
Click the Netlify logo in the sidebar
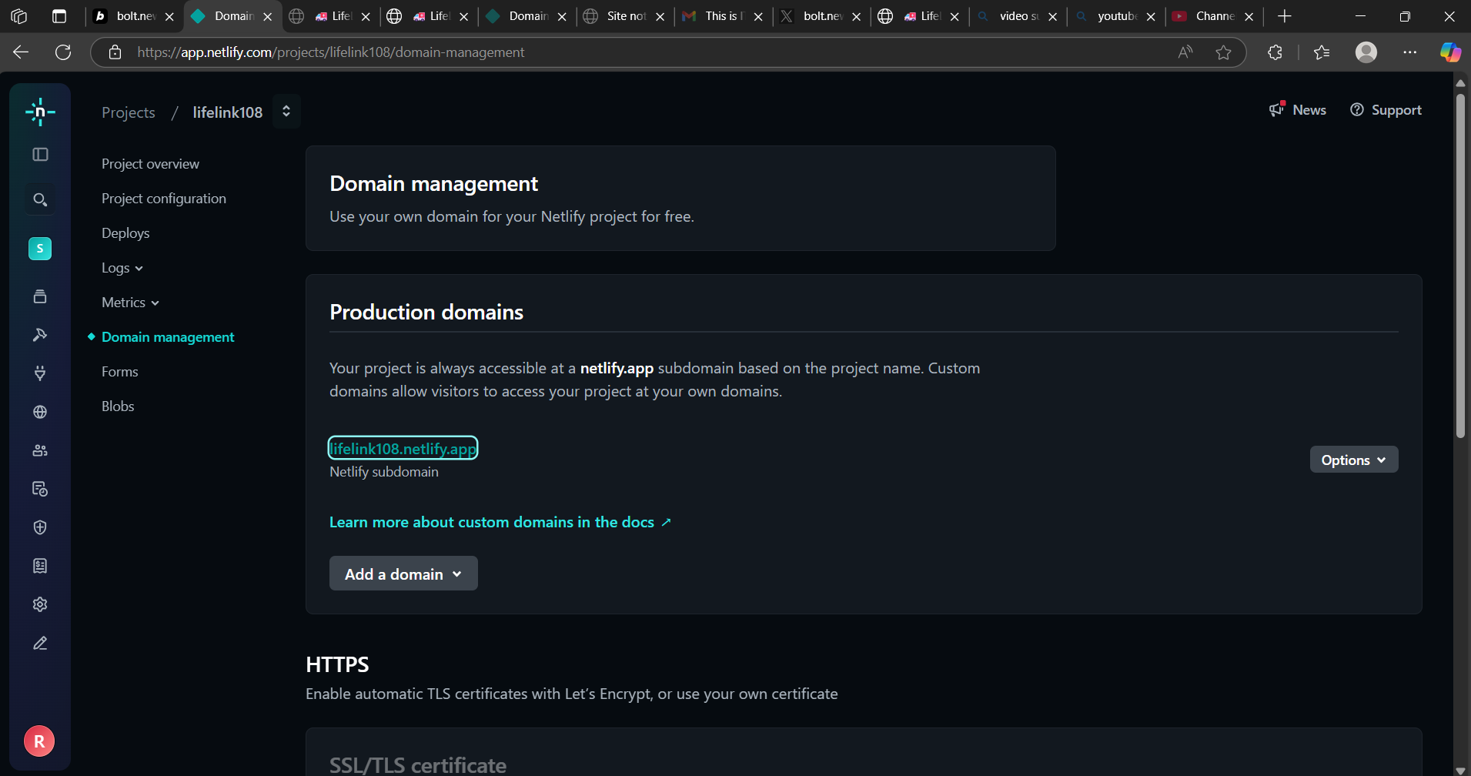coord(40,112)
